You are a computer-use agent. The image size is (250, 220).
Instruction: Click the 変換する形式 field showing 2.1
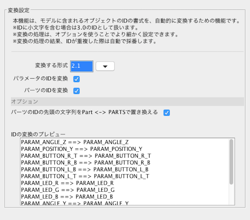coord(82,66)
